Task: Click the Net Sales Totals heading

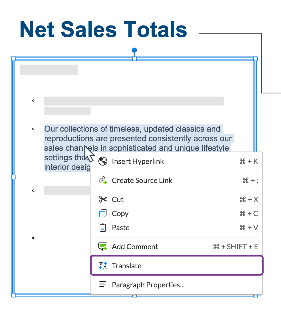Action: pos(103,29)
